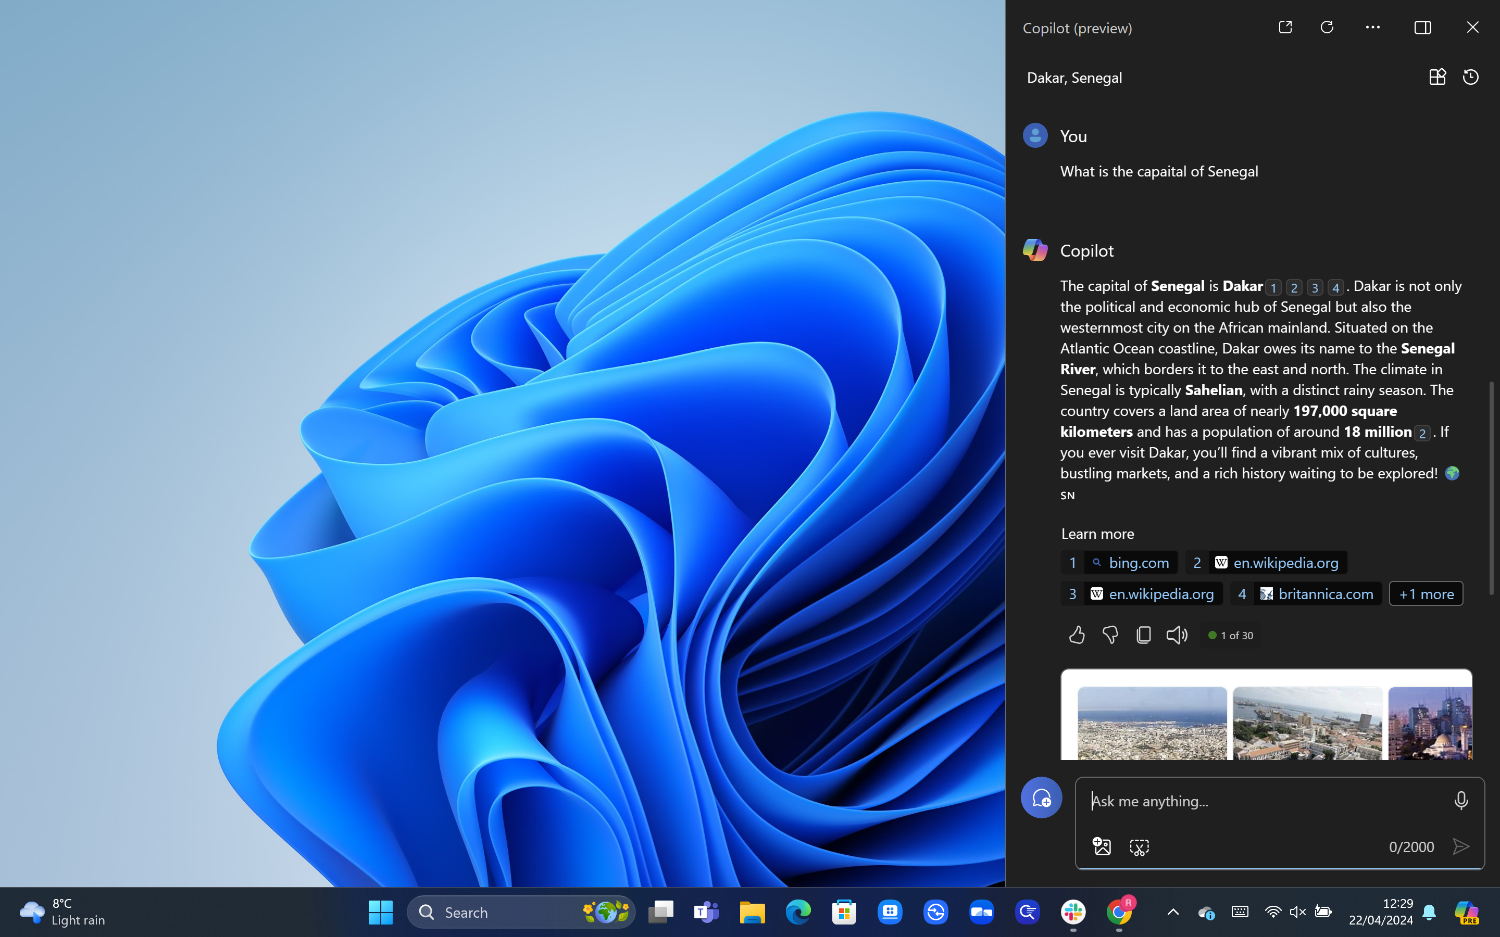This screenshot has height=937, width=1500.
Task: Open OneDrive status in system tray
Action: 1206,912
